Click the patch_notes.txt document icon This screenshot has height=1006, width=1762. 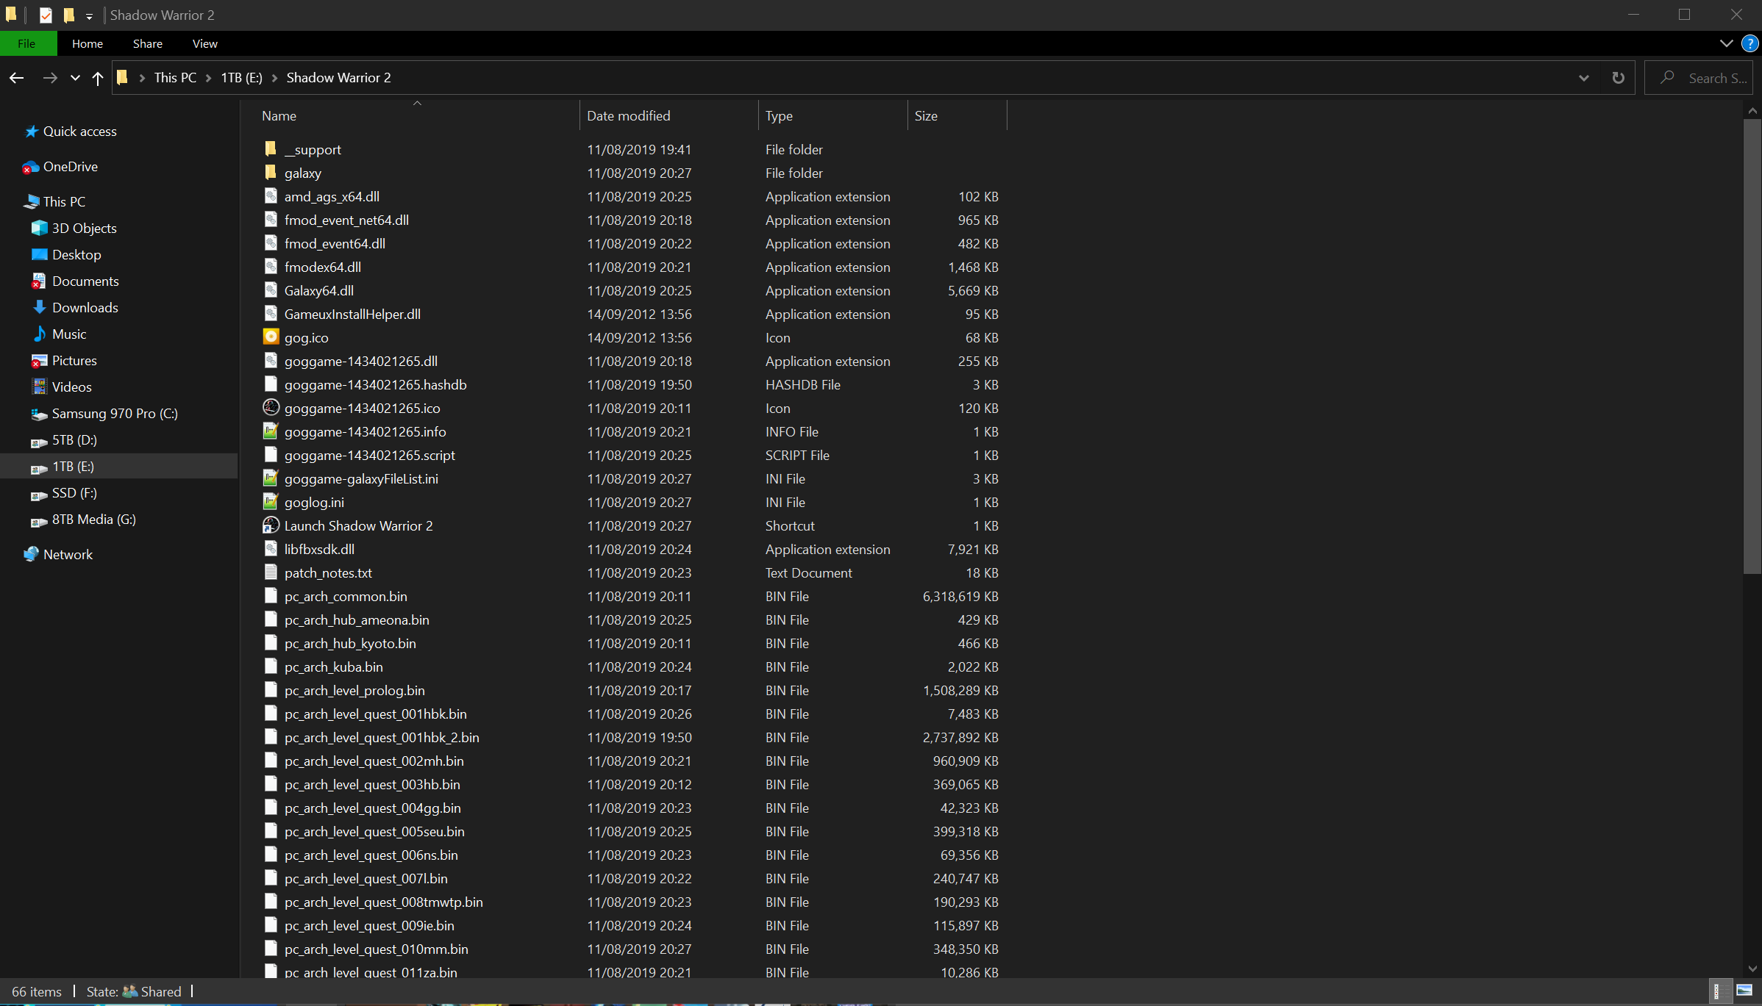(x=271, y=572)
